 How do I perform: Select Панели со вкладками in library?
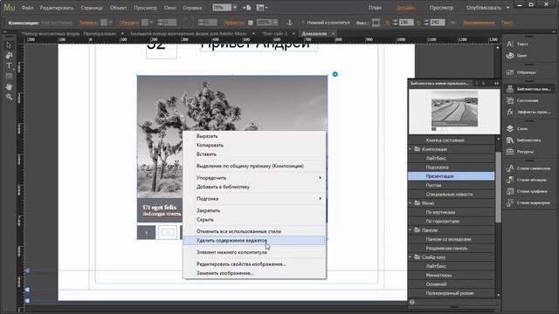(x=452, y=239)
